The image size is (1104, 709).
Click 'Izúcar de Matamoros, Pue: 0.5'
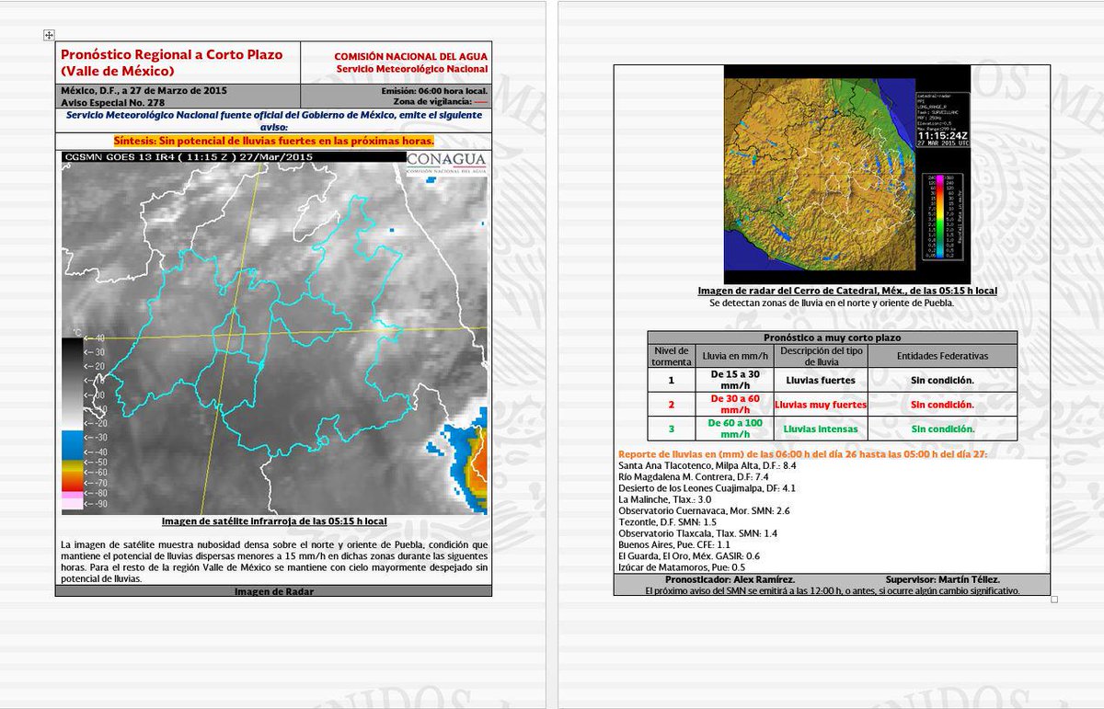click(681, 567)
